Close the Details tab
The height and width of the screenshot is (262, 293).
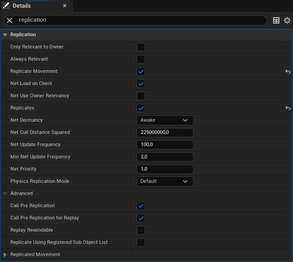(x=65, y=6)
